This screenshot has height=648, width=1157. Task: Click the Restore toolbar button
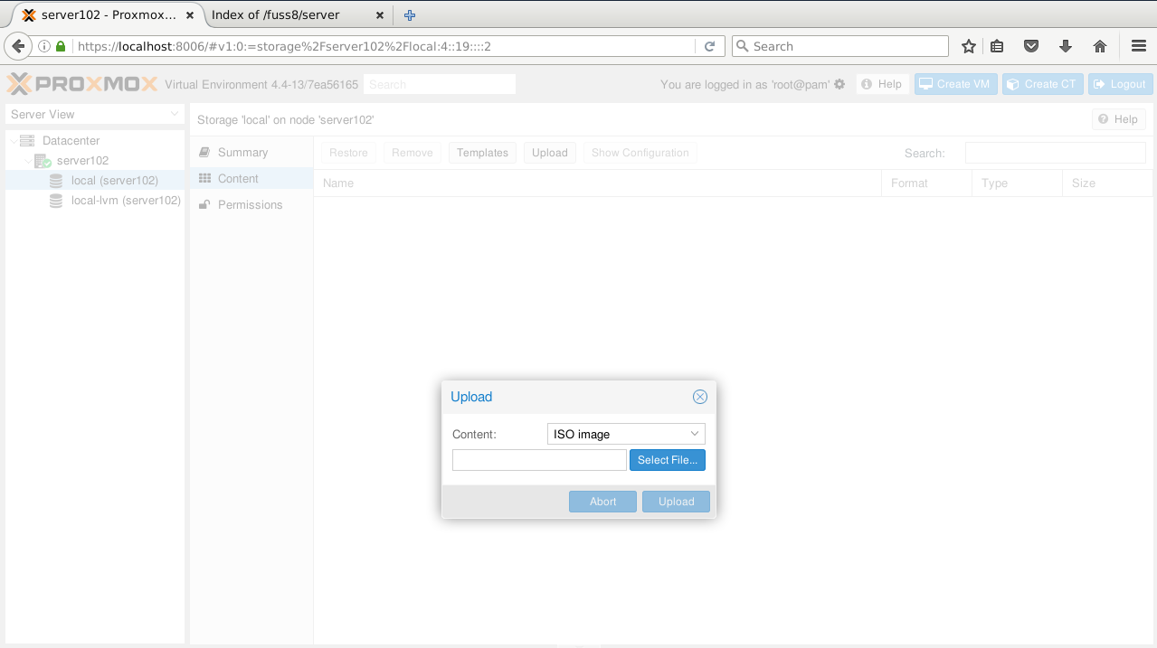click(x=348, y=153)
